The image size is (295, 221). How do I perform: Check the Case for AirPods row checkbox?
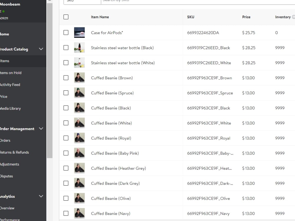[66, 32]
